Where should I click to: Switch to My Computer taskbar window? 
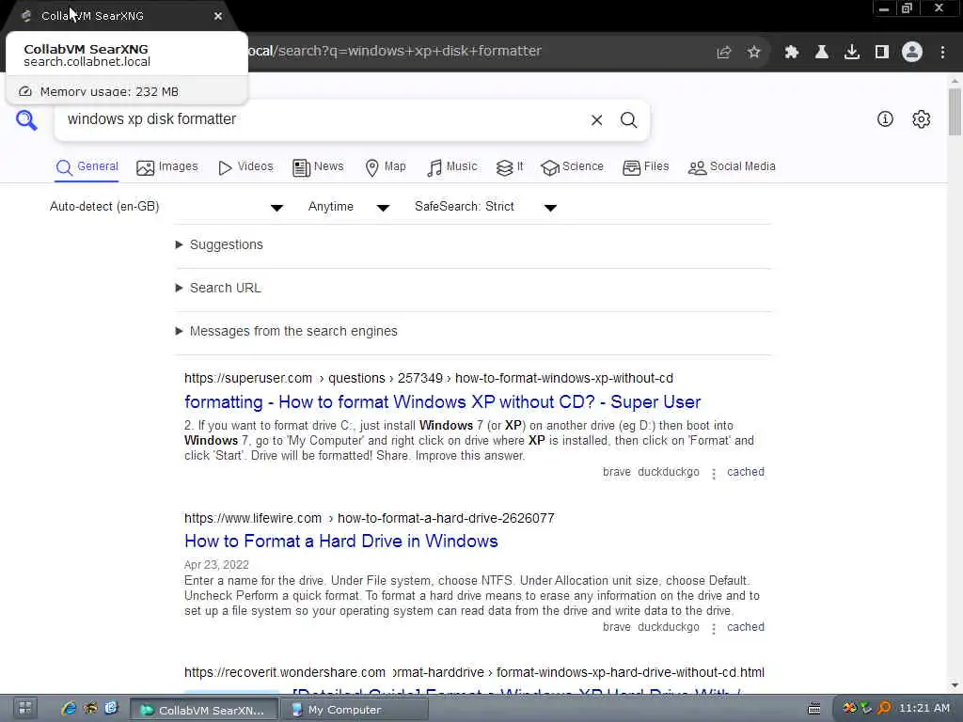[x=355, y=709]
